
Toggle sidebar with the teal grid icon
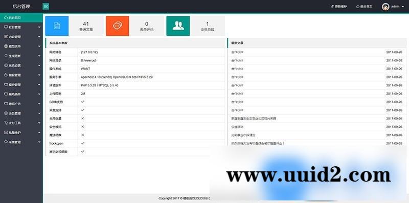(46, 7)
